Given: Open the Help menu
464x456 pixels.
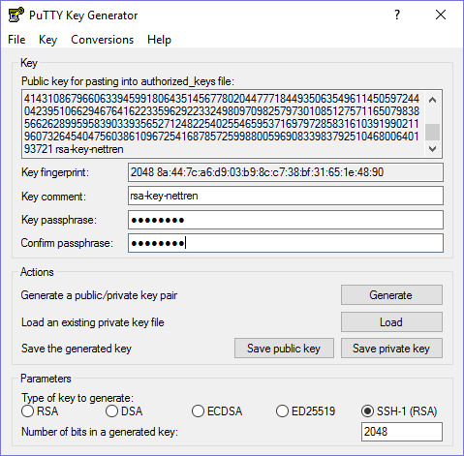Looking at the screenshot, I should (159, 40).
